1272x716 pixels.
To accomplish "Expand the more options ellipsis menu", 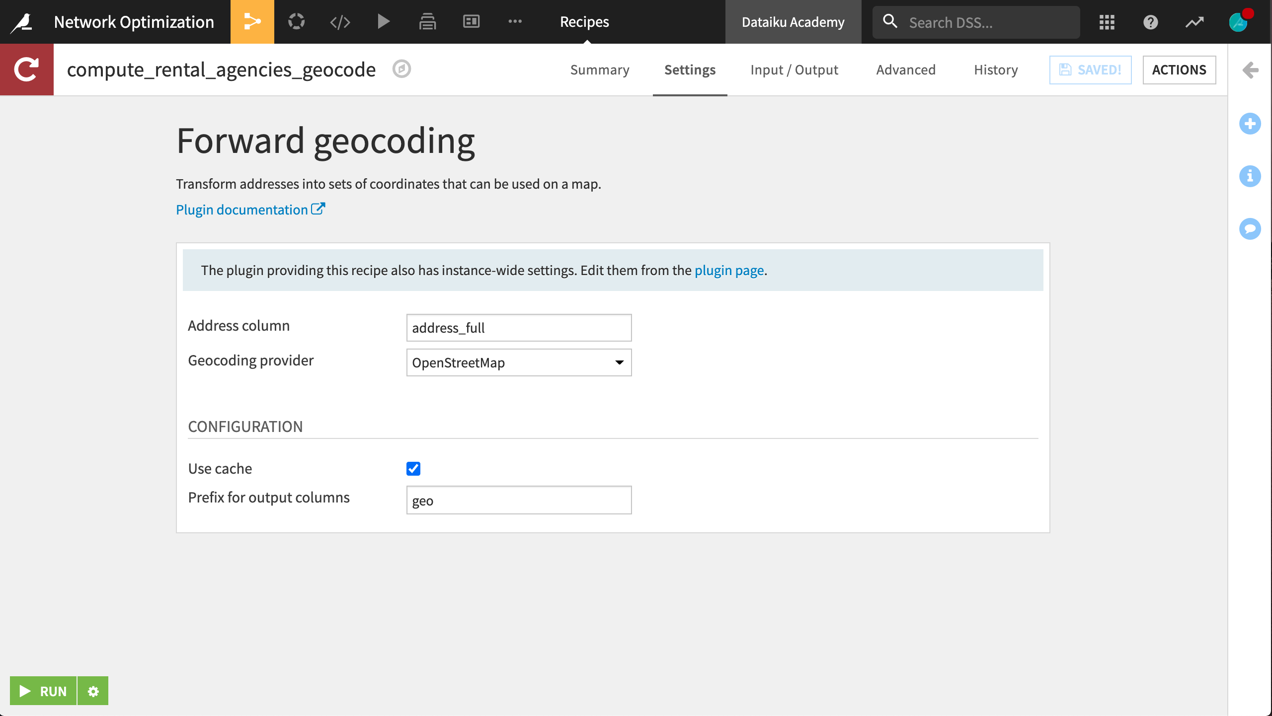I will click(515, 21).
